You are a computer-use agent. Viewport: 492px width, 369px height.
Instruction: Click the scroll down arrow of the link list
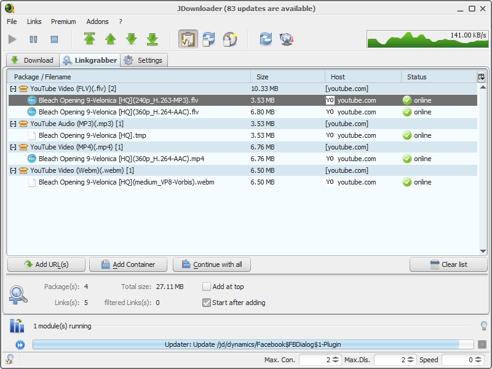click(x=483, y=251)
